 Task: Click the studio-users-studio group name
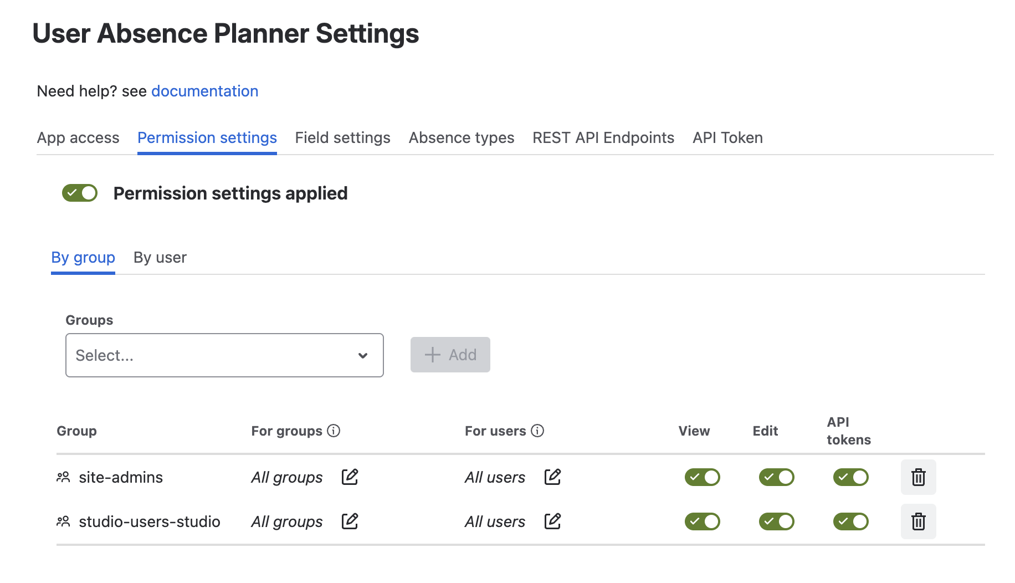[150, 521]
